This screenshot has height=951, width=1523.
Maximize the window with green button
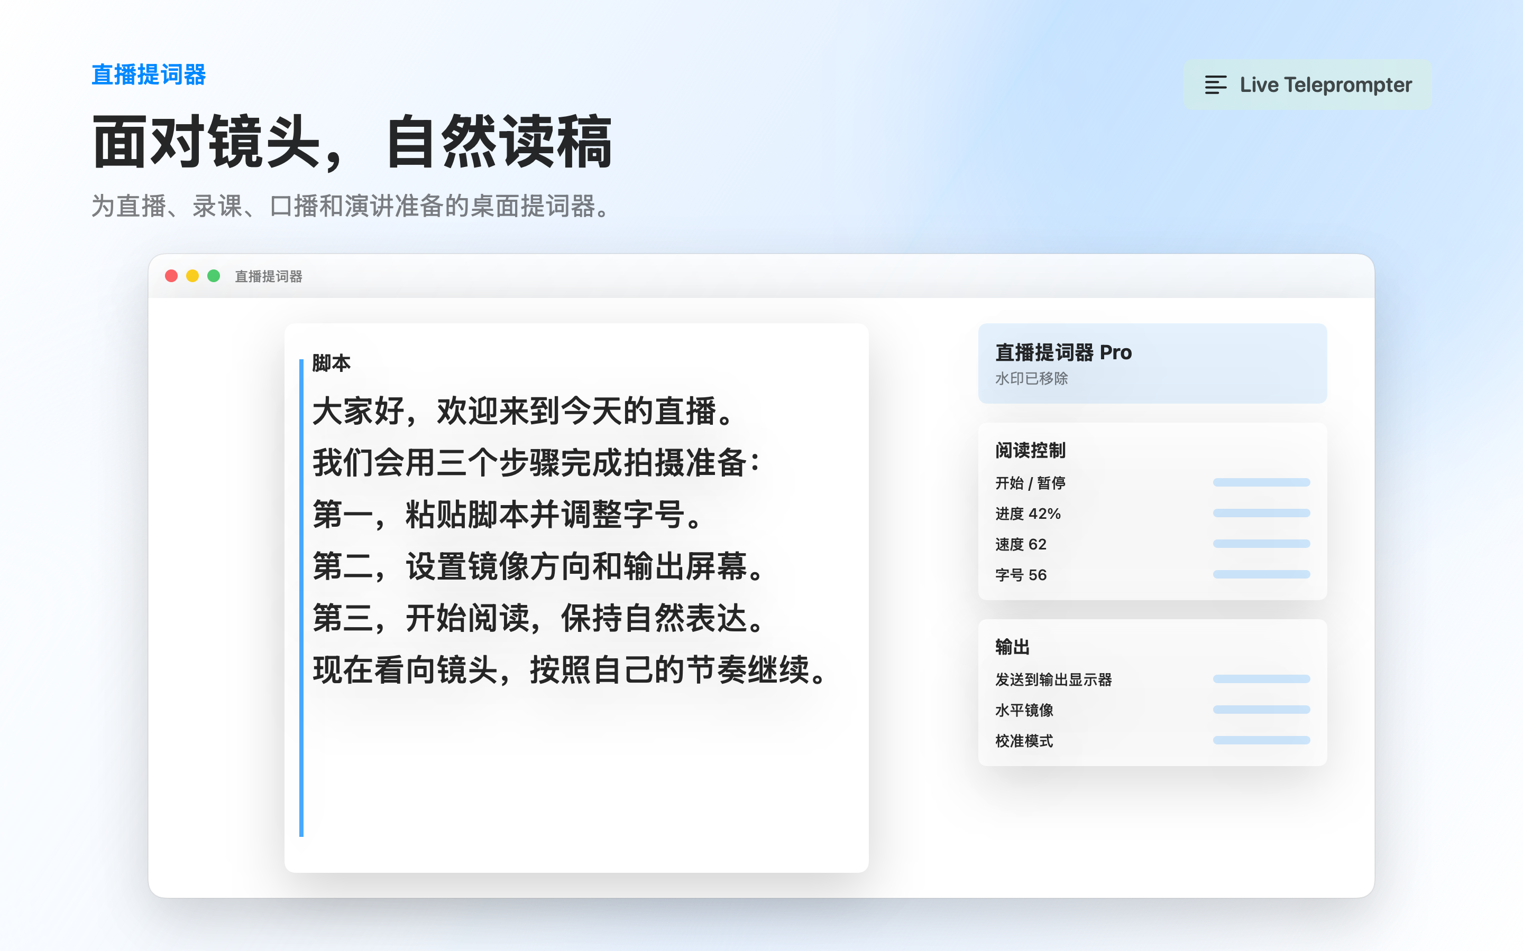pos(214,276)
